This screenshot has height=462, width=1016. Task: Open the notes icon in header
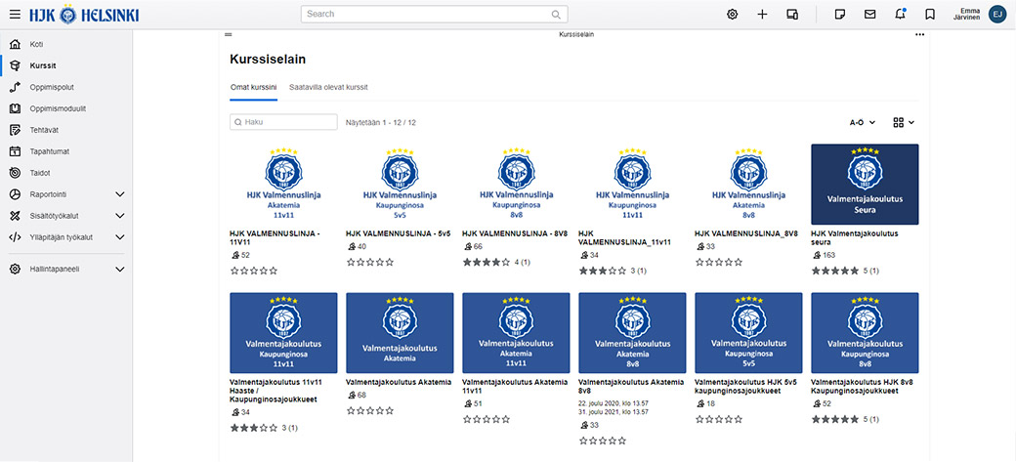840,15
